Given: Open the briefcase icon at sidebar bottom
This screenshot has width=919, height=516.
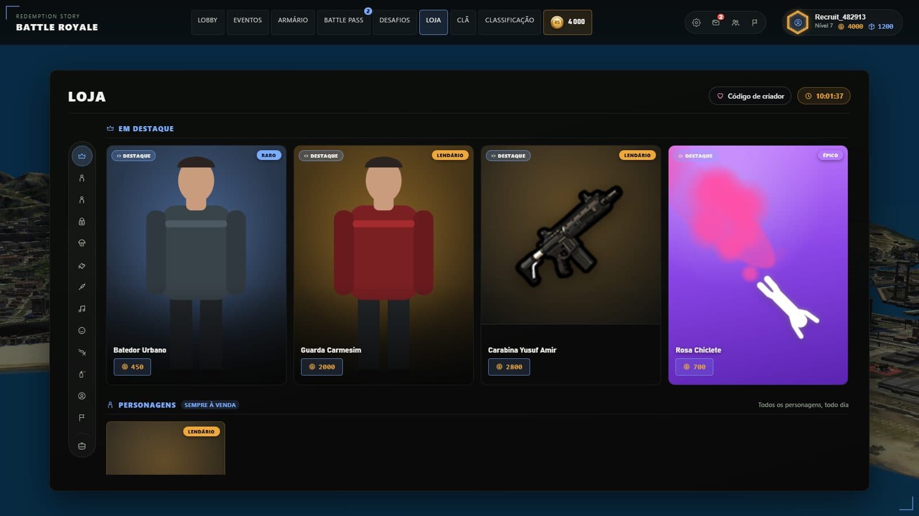Looking at the screenshot, I should point(82,446).
